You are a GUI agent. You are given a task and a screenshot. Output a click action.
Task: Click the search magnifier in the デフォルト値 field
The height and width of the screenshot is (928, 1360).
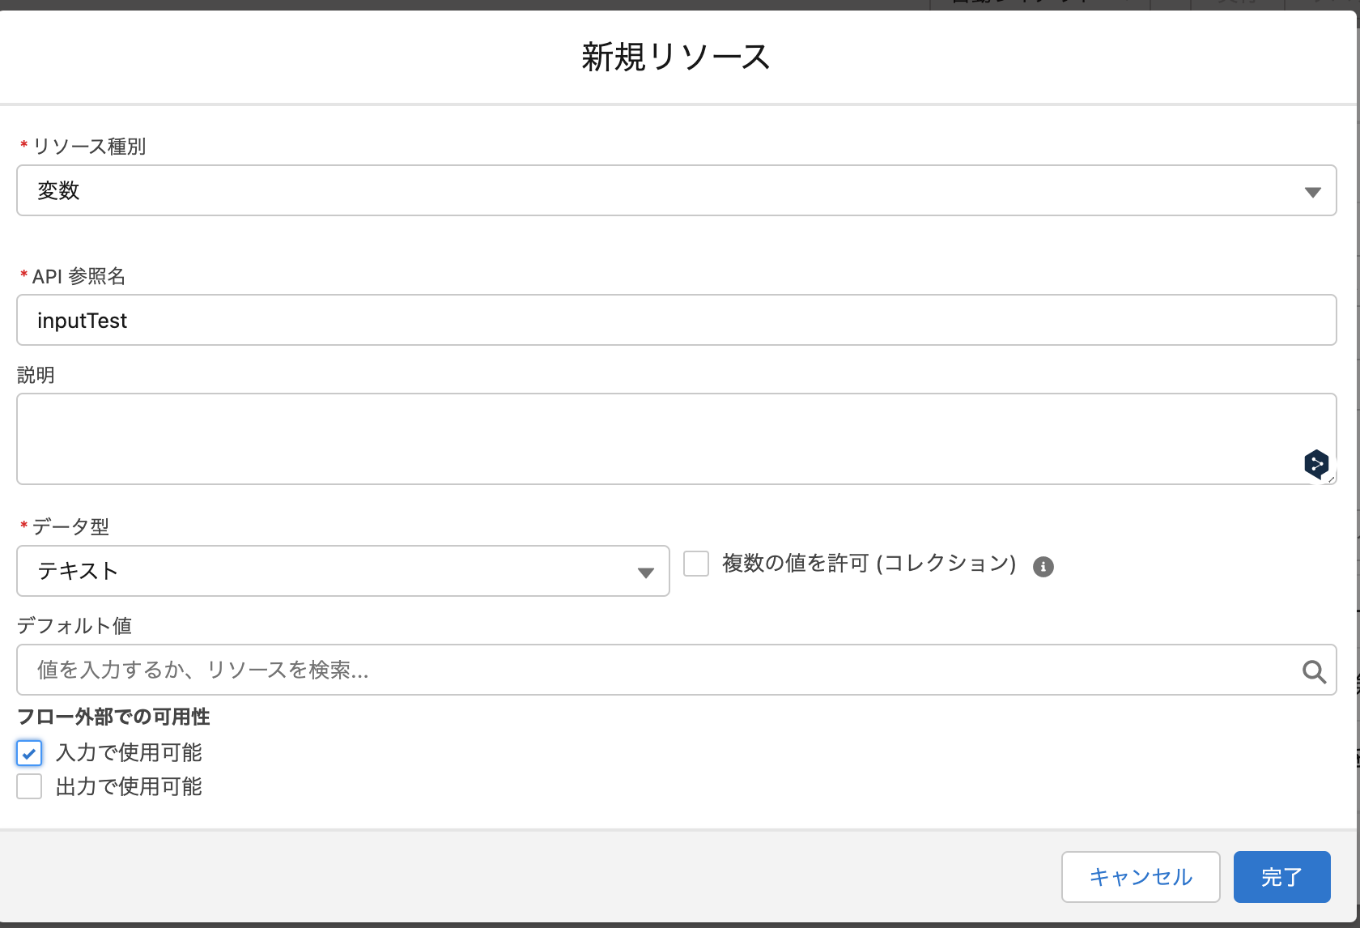tap(1312, 670)
